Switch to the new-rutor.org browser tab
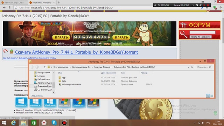Screen dimensions: 224x126 click(x=14, y=2)
